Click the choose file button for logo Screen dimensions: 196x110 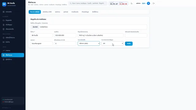click(x=35, y=27)
